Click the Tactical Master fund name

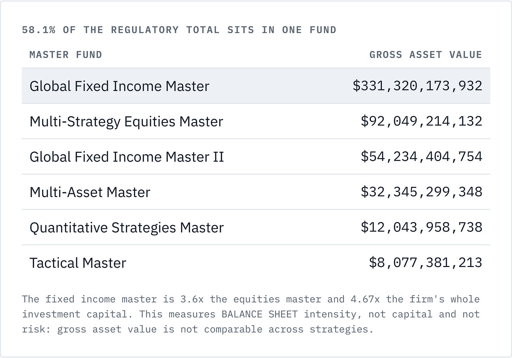(78, 263)
